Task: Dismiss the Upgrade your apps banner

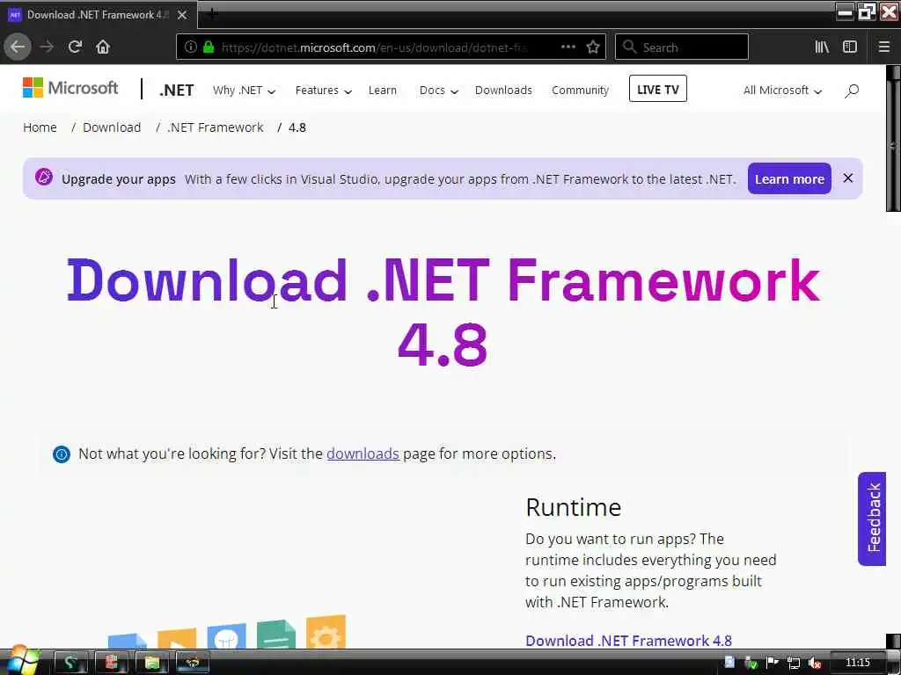Action: tap(847, 178)
